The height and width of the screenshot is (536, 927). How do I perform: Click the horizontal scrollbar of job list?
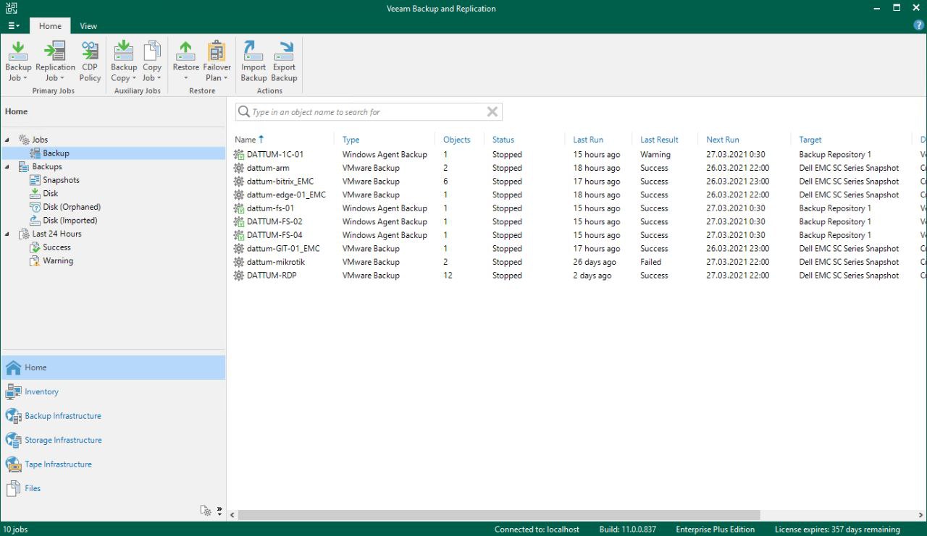click(498, 515)
